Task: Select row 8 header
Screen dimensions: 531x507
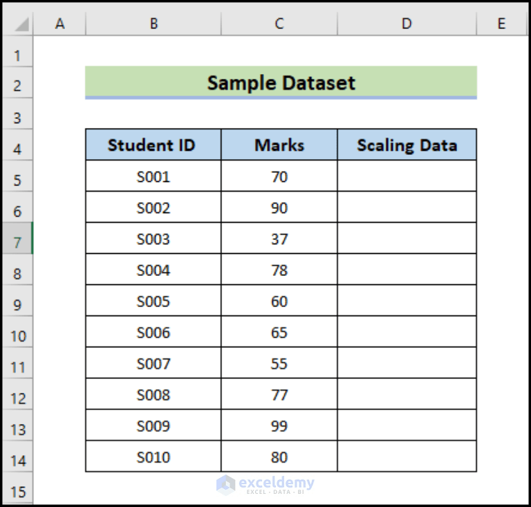Action: (x=18, y=269)
